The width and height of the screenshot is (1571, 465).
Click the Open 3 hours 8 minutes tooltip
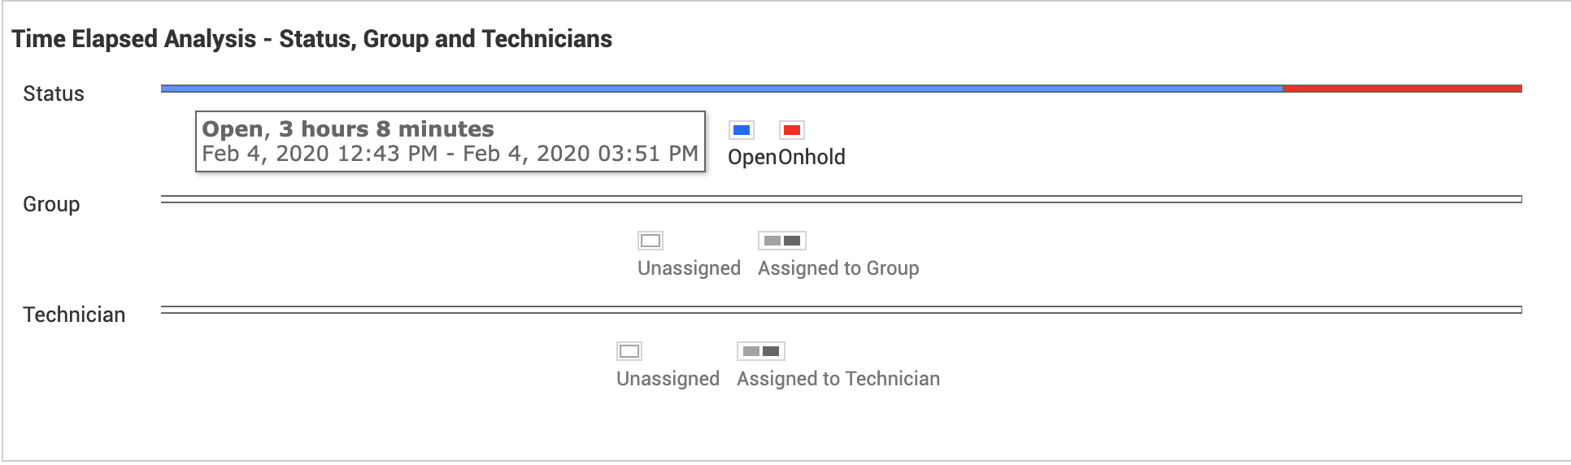point(450,141)
